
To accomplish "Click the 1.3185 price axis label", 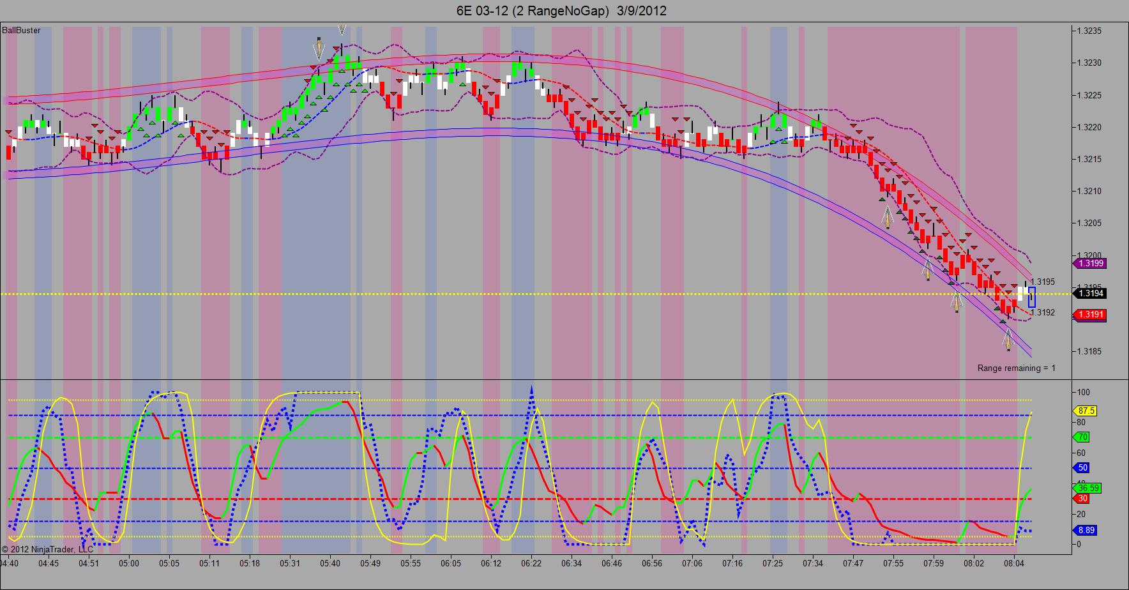I will click(x=1090, y=351).
